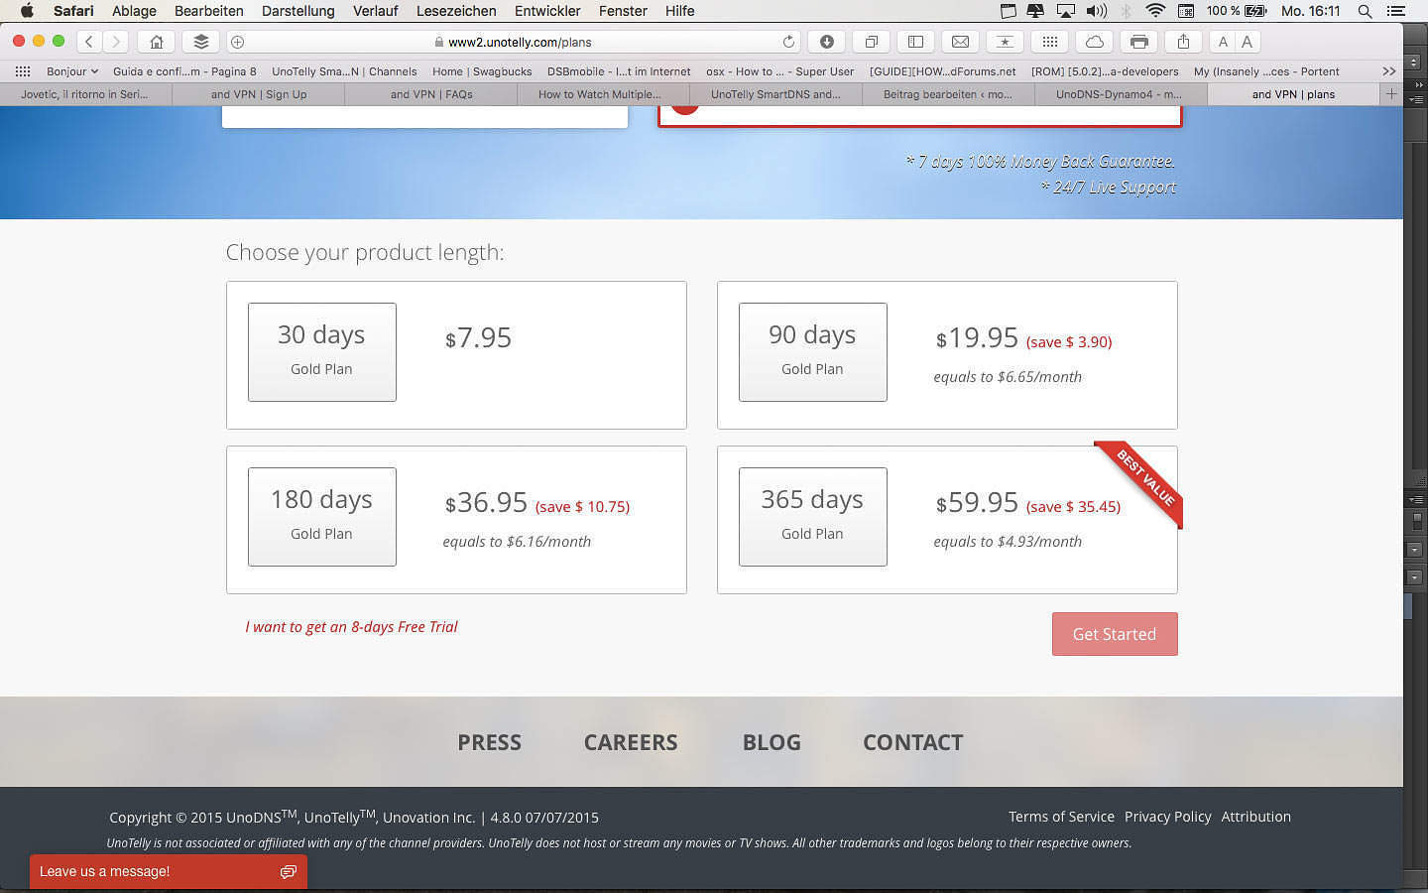Open the Top Sites grid icon
Viewport: 1428px width, 893px height.
1049,42
